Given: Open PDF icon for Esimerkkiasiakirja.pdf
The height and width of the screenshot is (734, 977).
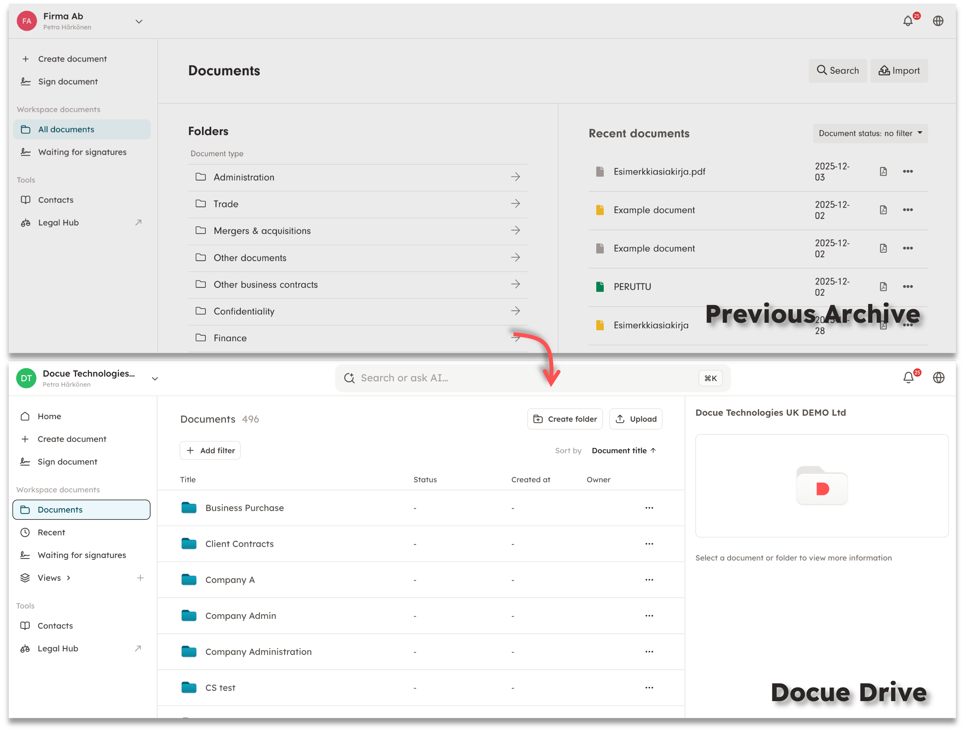Looking at the screenshot, I should point(883,171).
